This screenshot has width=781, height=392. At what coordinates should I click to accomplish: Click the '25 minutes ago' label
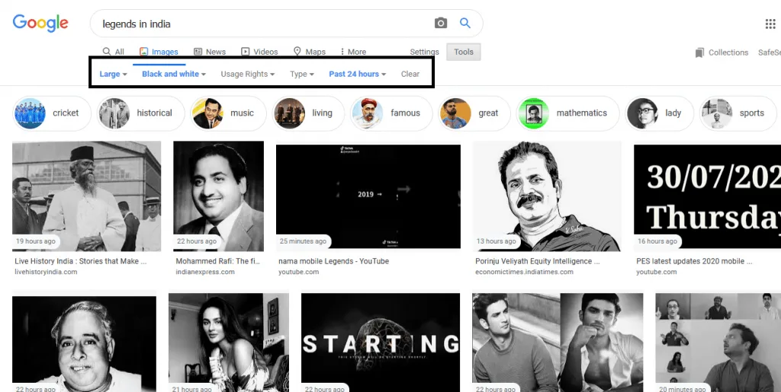click(303, 241)
